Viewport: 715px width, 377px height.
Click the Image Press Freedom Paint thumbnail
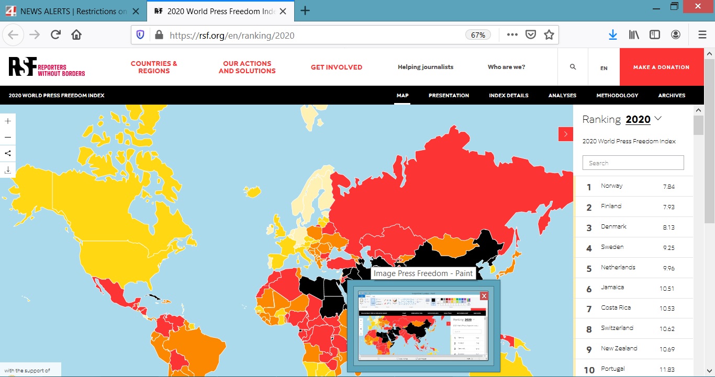(423, 326)
